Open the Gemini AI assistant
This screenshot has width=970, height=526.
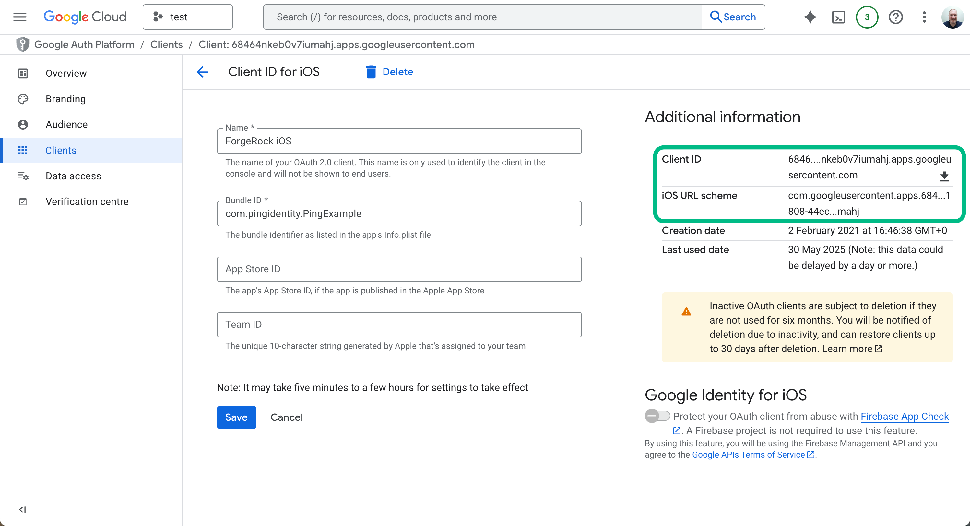[810, 17]
